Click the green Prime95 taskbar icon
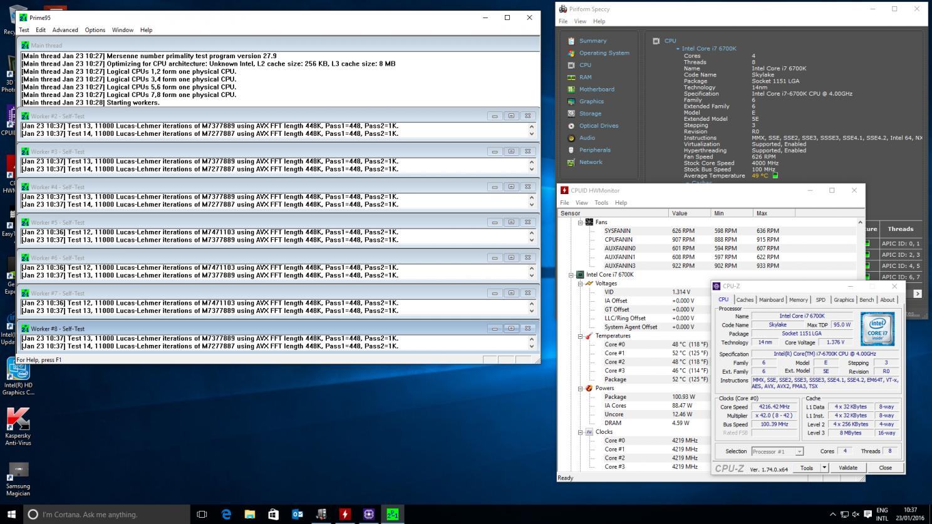Image resolution: width=932 pixels, height=524 pixels. pyautogui.click(x=392, y=514)
